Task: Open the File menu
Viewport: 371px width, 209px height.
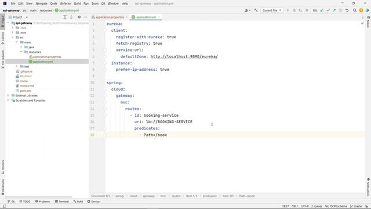Action: tap(13, 3)
